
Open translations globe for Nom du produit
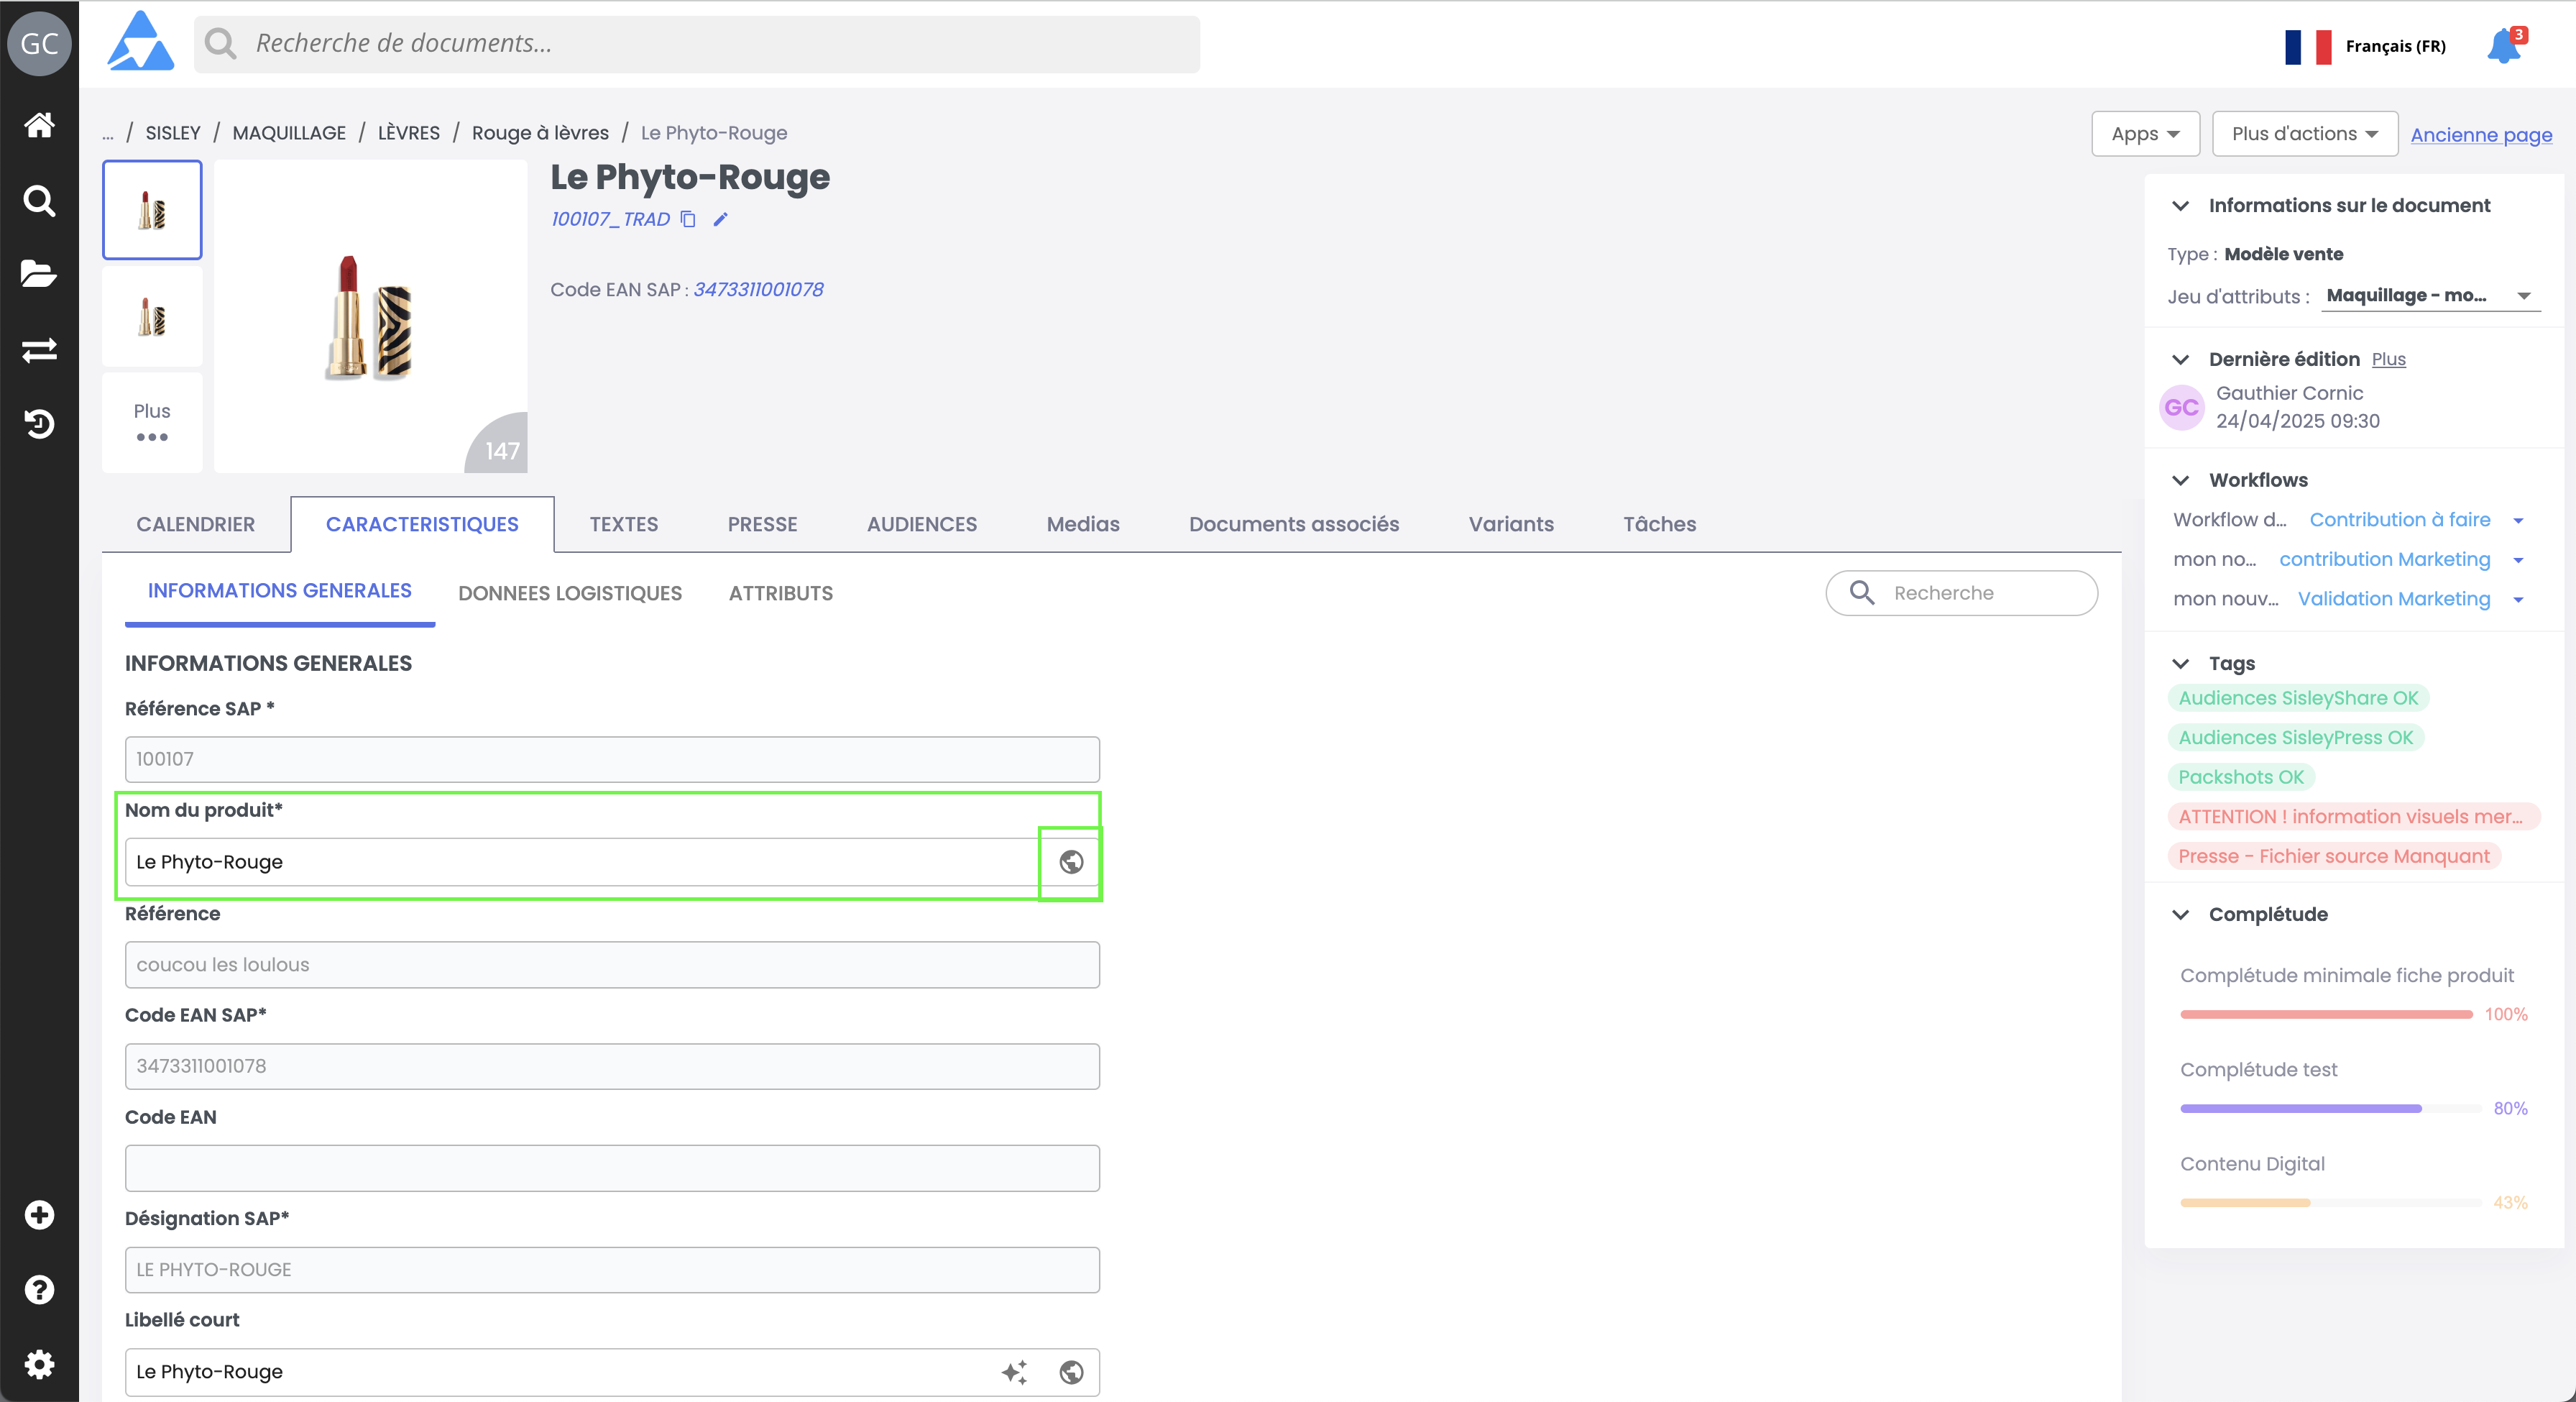tap(1071, 862)
